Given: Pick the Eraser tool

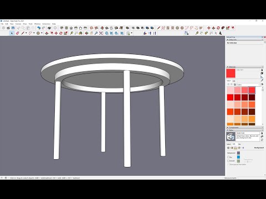Looking at the screenshot, I should [18, 33].
